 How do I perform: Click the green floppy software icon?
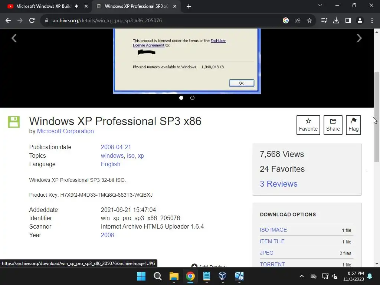(x=14, y=122)
